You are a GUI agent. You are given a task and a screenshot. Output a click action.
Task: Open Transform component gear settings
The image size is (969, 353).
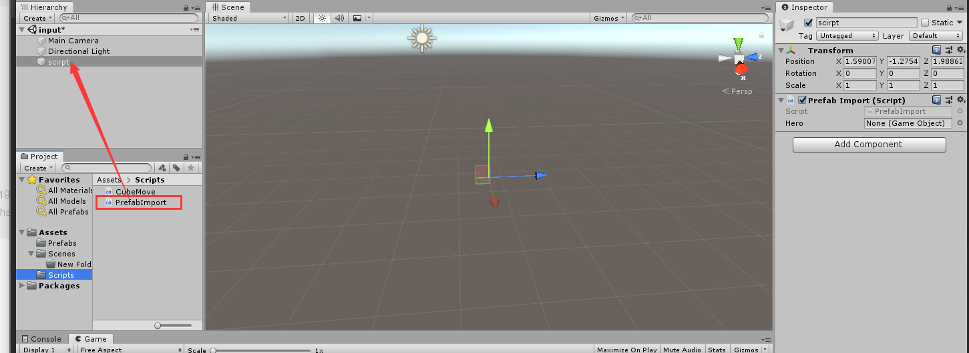tap(960, 50)
